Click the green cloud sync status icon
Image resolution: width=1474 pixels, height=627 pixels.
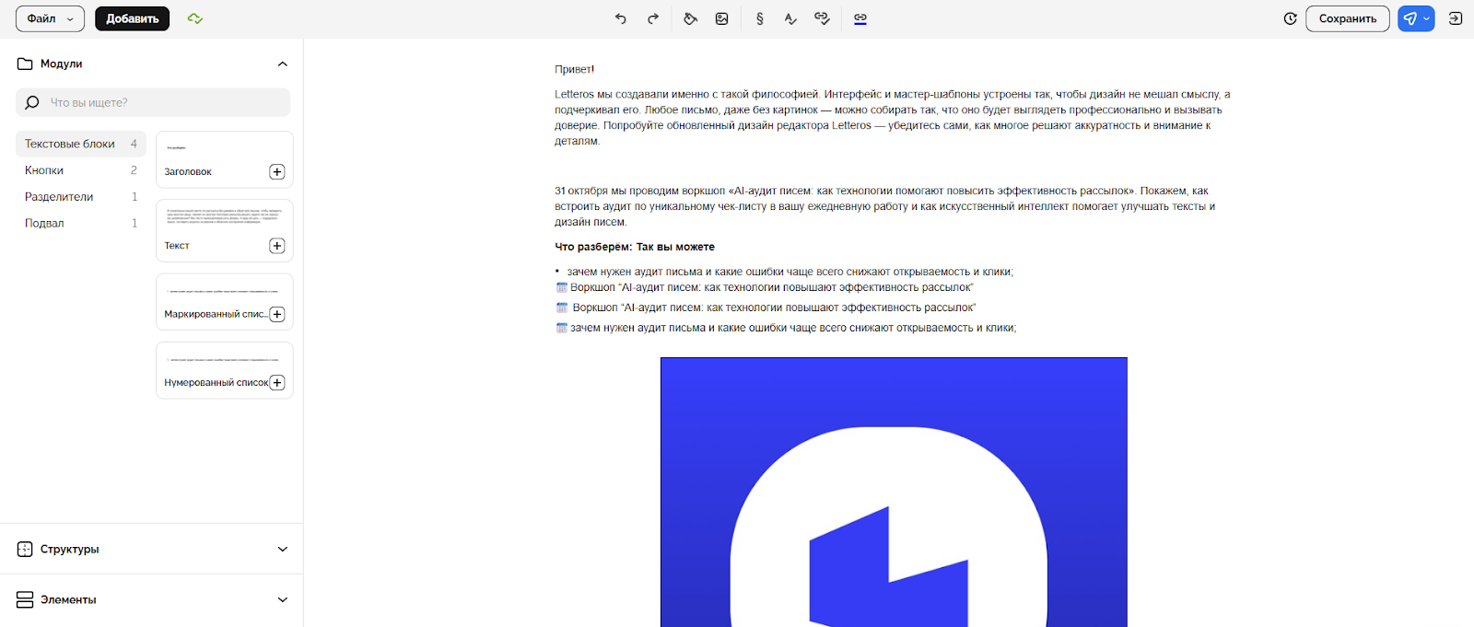pyautogui.click(x=194, y=18)
